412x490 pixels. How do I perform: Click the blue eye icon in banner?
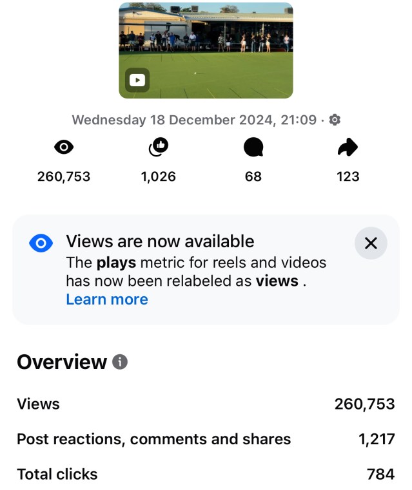tap(41, 243)
